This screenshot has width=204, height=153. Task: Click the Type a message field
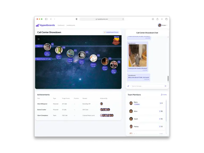coord(147,86)
